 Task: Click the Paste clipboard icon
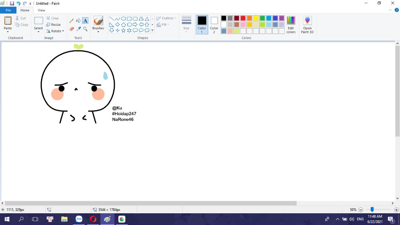tap(8, 20)
